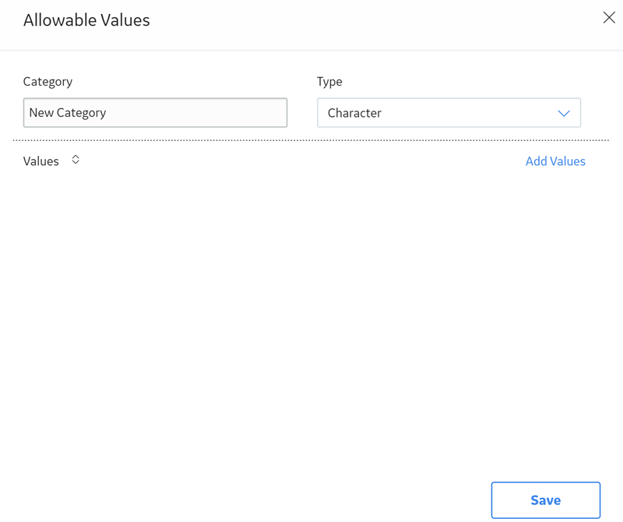Open the Type dropdown showing Character
Image resolution: width=623 pixels, height=522 pixels.
click(449, 113)
